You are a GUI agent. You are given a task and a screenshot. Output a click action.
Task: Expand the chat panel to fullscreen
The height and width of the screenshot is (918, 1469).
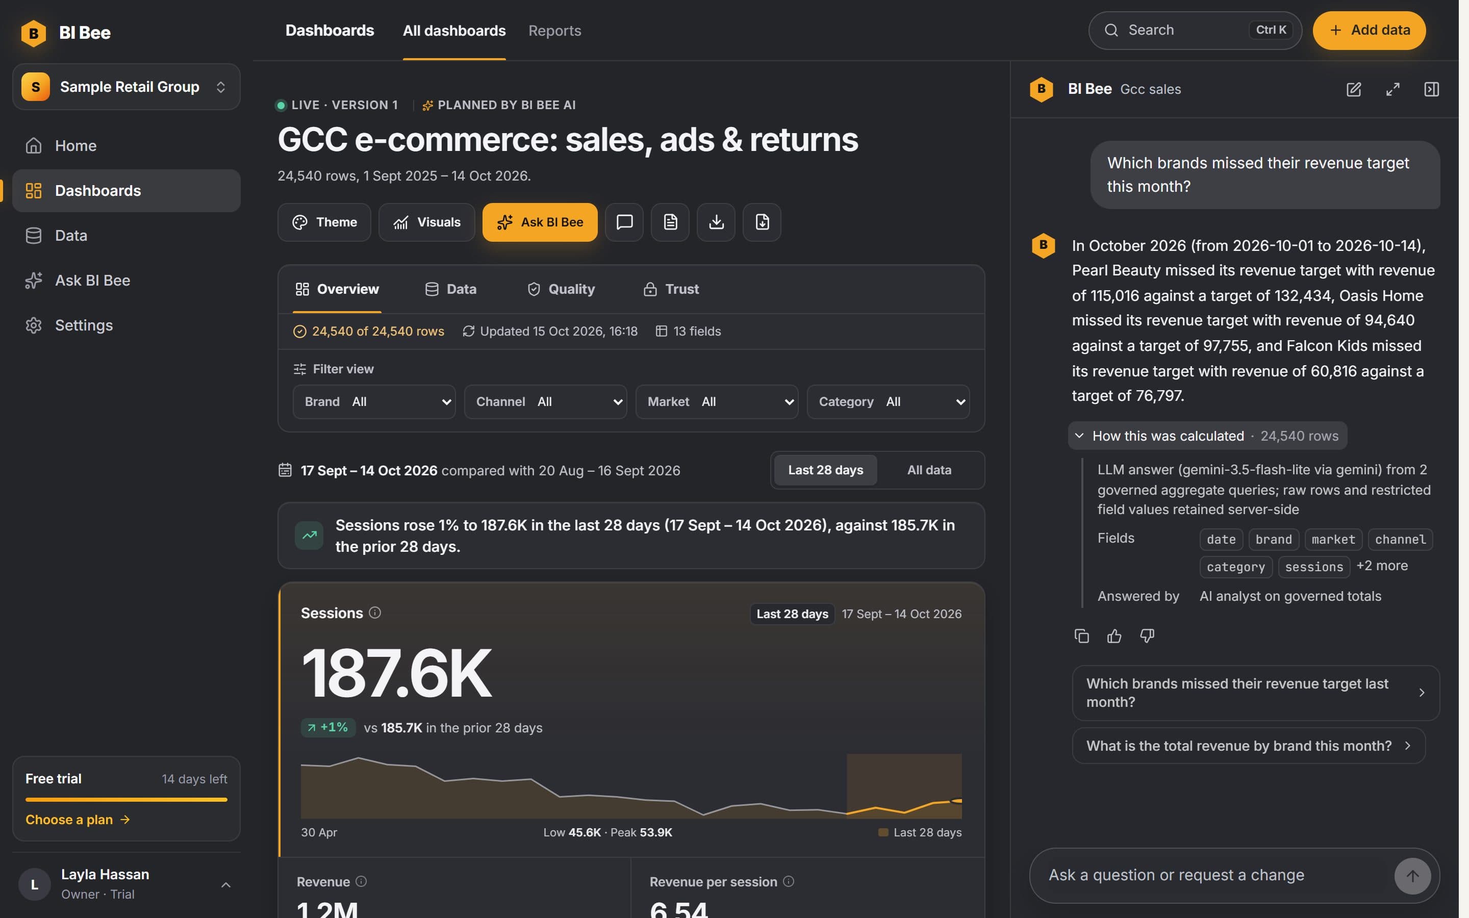point(1393,89)
